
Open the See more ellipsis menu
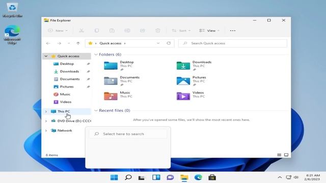point(233,30)
